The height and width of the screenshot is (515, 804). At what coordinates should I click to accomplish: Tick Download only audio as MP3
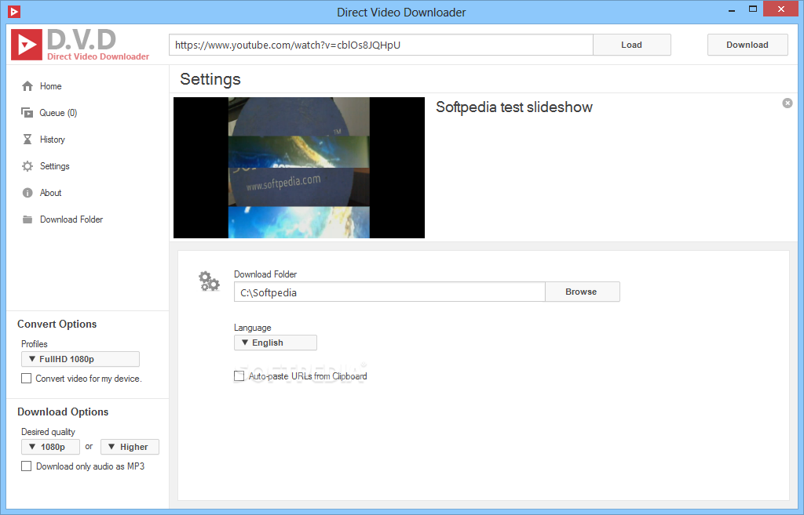point(26,466)
